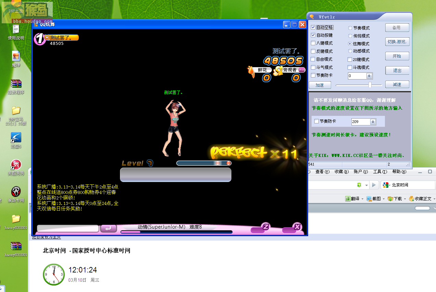Click the browser go arrow button
This screenshot has height=292, width=436.
tap(374, 185)
